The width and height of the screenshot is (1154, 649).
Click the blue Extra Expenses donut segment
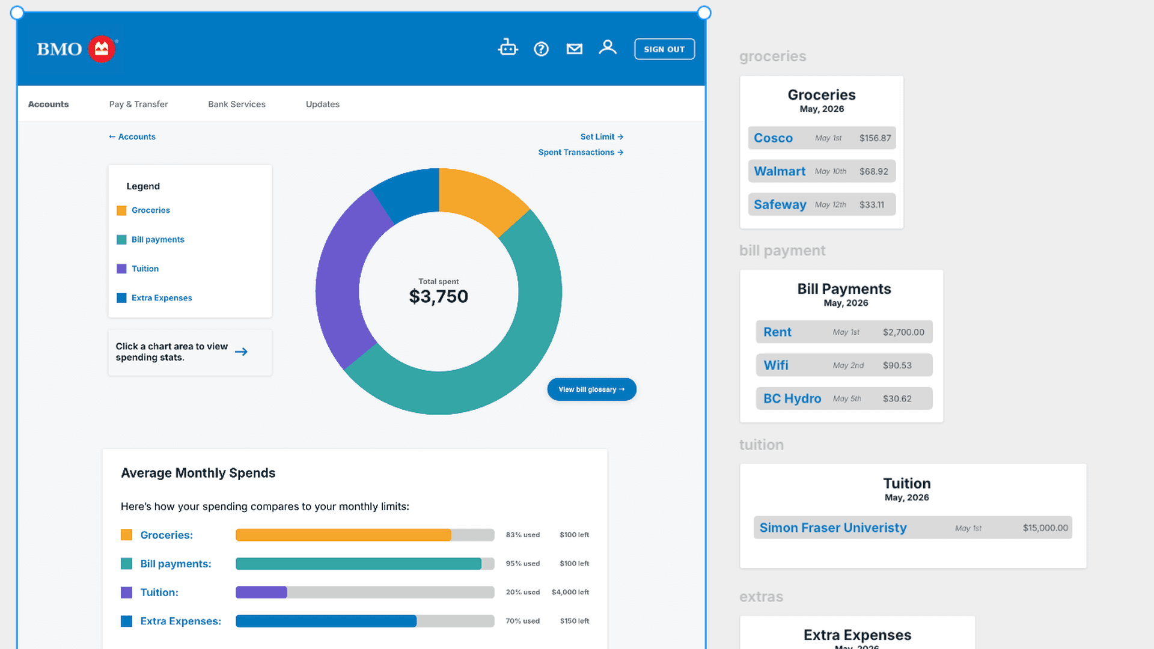tap(410, 192)
